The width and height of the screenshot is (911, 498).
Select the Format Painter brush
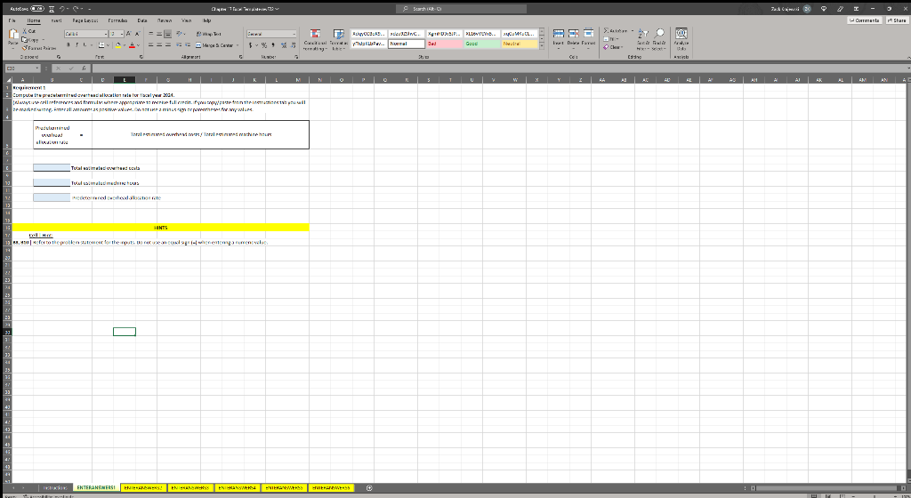pyautogui.click(x=24, y=48)
